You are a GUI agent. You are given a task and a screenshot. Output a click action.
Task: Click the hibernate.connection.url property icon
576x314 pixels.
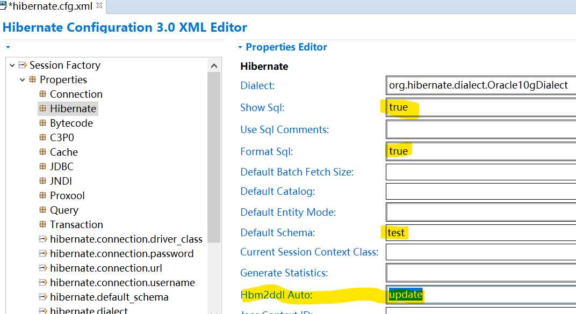pyautogui.click(x=43, y=268)
